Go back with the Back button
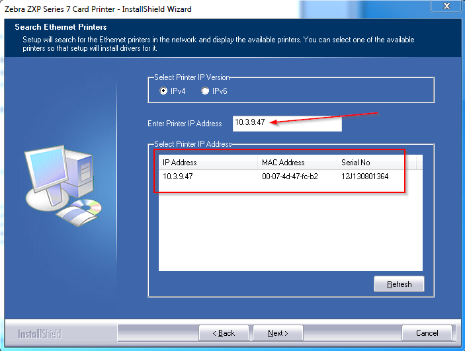 [224, 333]
